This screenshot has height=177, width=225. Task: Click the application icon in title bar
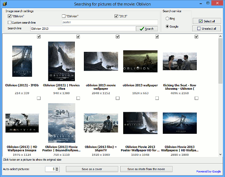click(x=4, y=3)
